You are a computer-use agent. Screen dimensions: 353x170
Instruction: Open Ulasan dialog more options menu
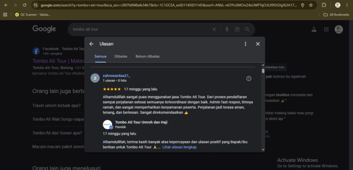(x=245, y=44)
